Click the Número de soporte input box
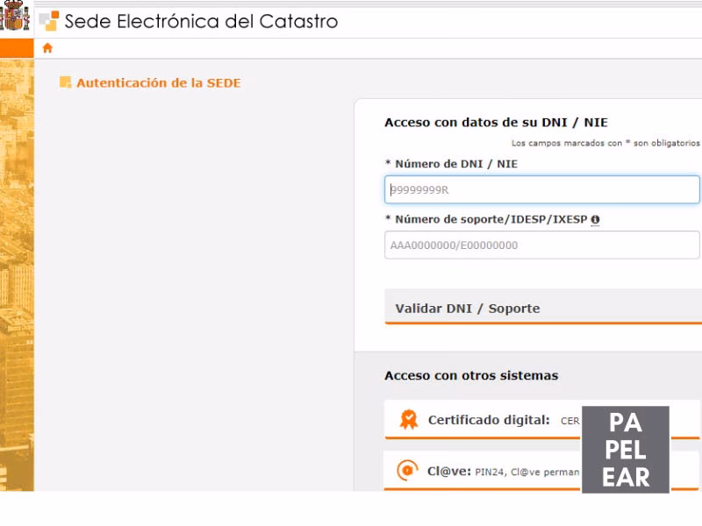 (x=541, y=245)
